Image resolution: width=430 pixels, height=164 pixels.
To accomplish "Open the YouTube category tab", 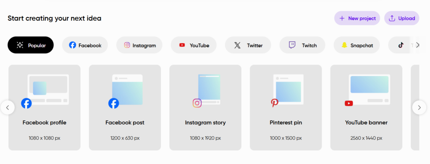I will [x=194, y=45].
